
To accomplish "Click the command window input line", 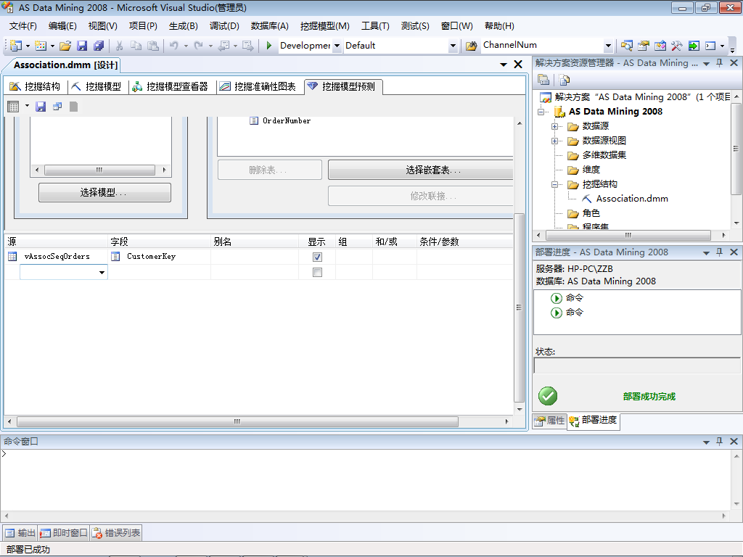I will (365, 454).
